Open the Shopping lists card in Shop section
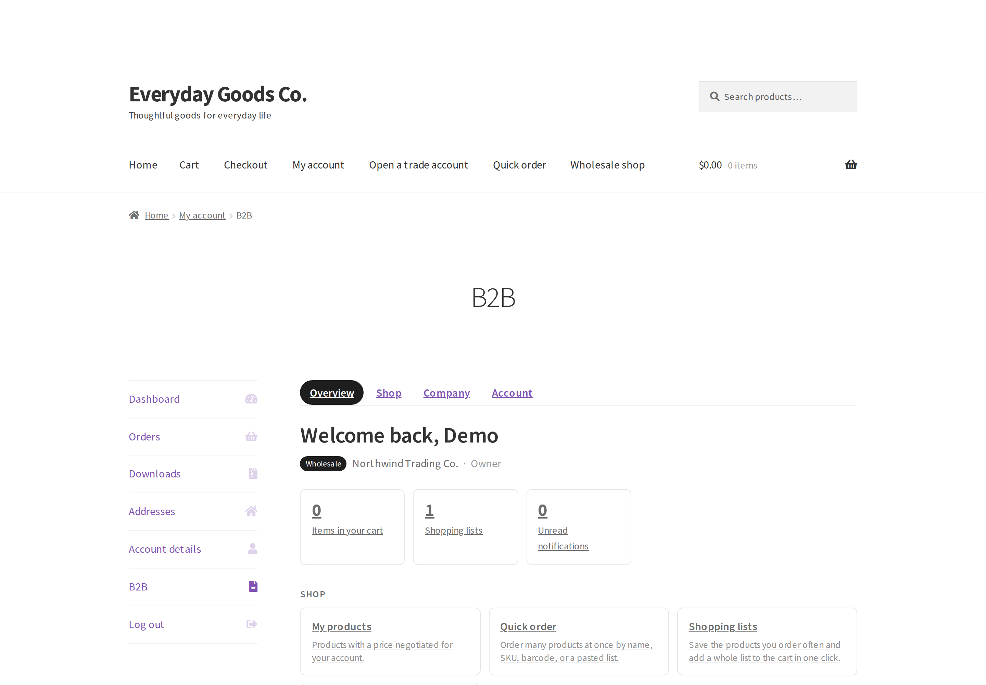986x685 pixels. (x=767, y=641)
